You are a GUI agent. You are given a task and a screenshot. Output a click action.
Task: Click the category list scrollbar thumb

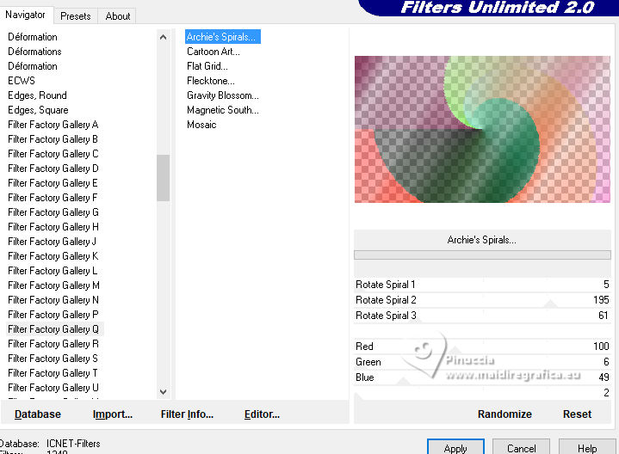(x=163, y=177)
